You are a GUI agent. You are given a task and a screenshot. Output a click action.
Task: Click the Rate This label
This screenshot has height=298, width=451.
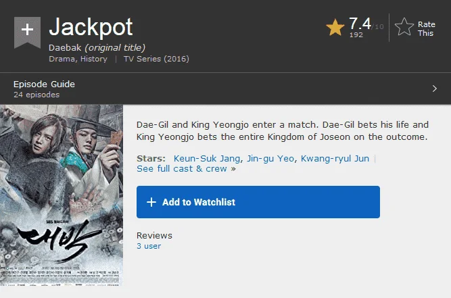click(426, 29)
